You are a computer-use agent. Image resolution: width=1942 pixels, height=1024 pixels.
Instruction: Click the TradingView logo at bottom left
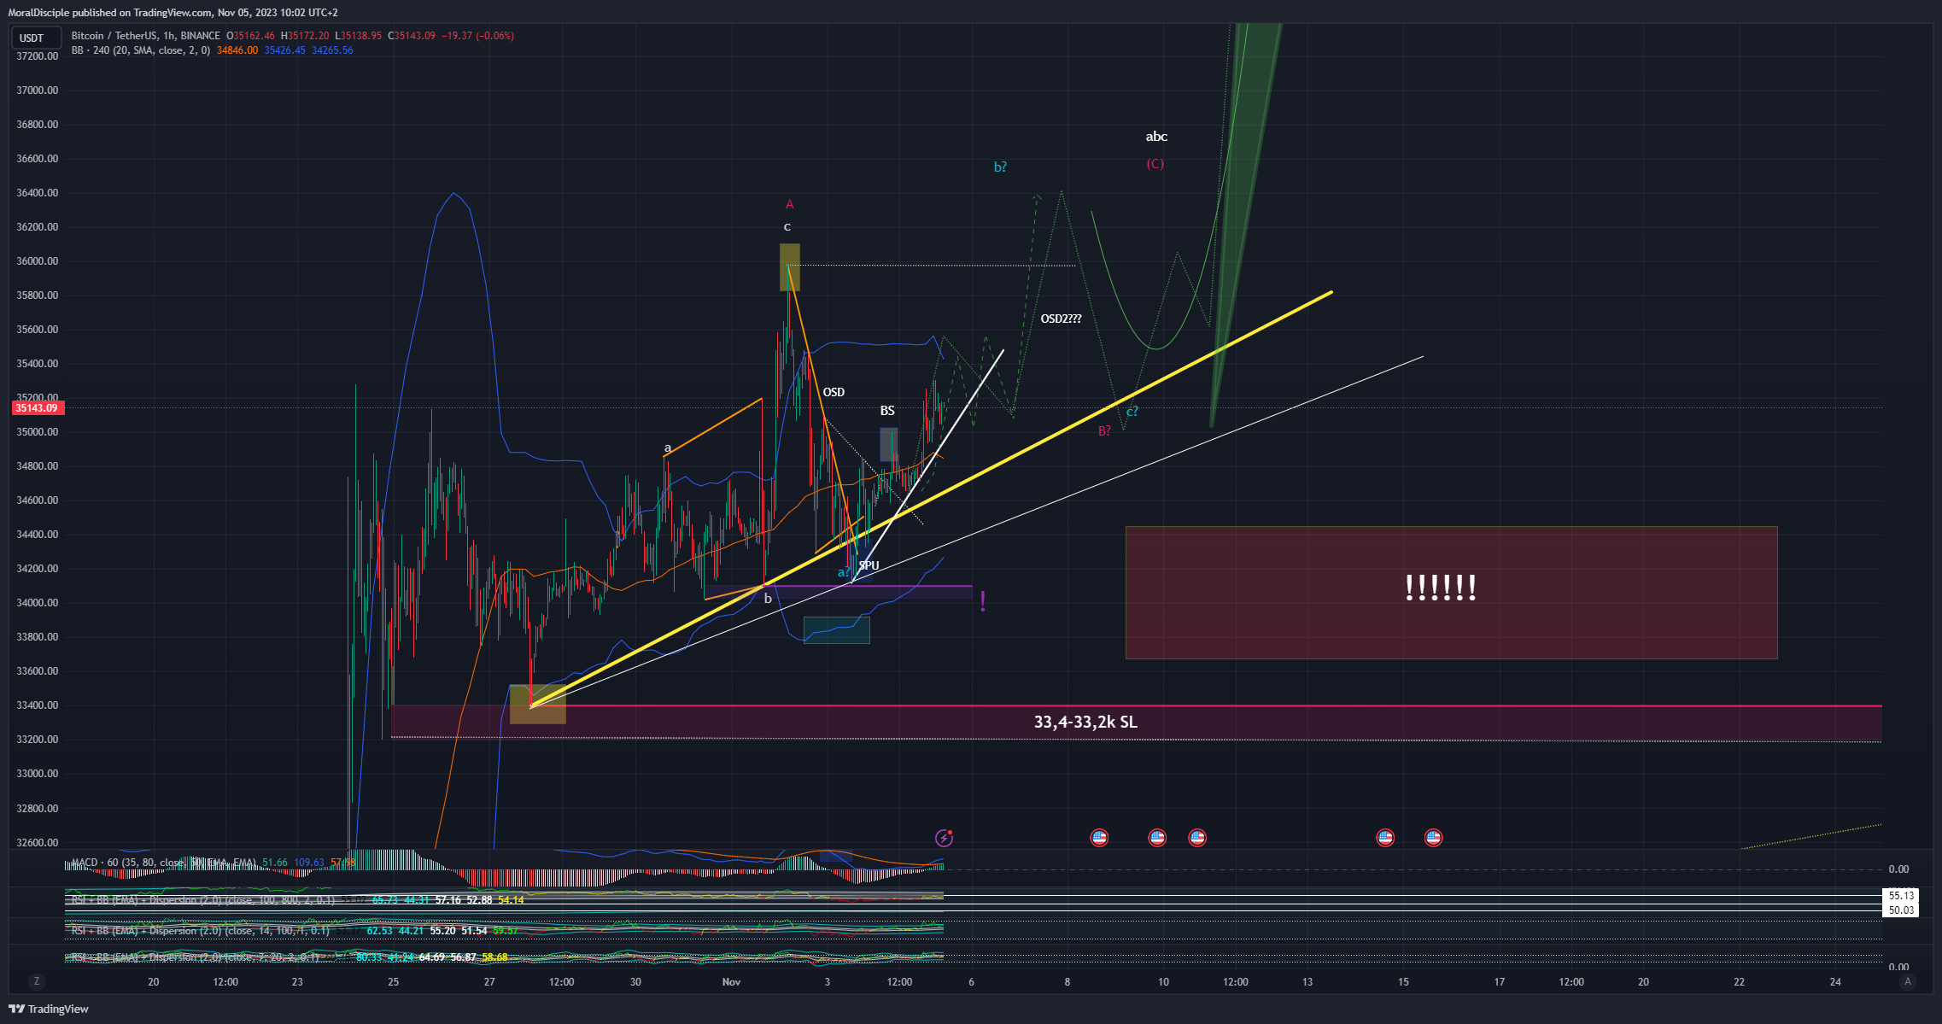click(x=49, y=1009)
